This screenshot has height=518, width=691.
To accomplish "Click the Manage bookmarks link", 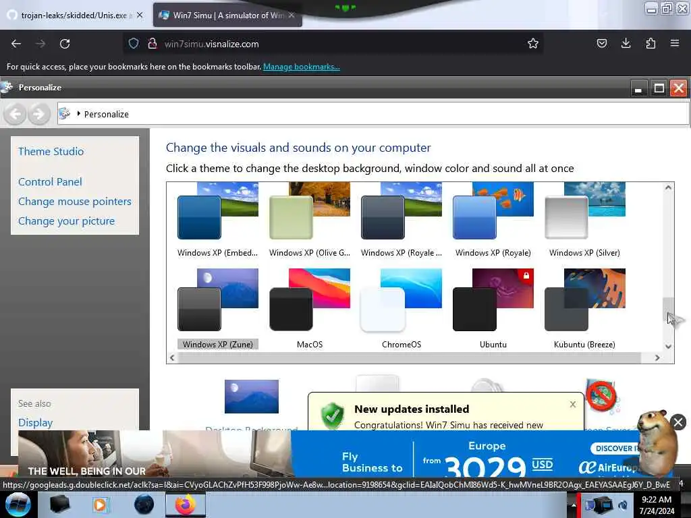I will pyautogui.click(x=302, y=67).
